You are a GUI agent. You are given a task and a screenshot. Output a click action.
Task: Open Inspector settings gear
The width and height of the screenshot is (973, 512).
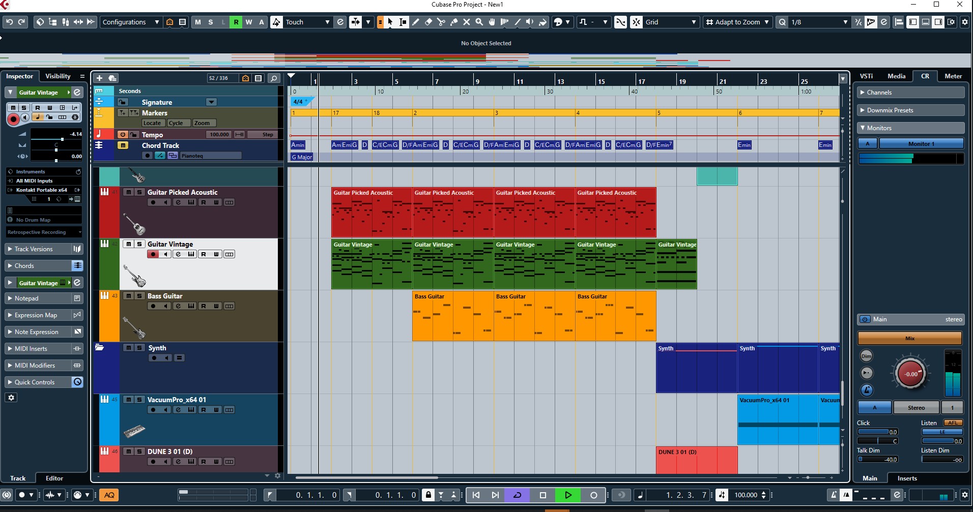(x=11, y=398)
